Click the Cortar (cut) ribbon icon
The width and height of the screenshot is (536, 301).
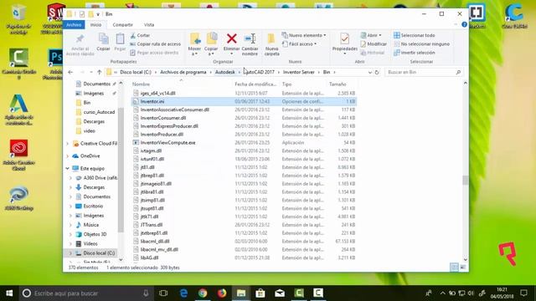pos(133,35)
